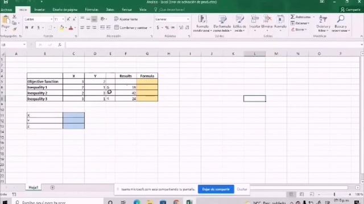This screenshot has width=364, height=204.
Task: Increase indent icon in alignment group
Action: [108, 28]
